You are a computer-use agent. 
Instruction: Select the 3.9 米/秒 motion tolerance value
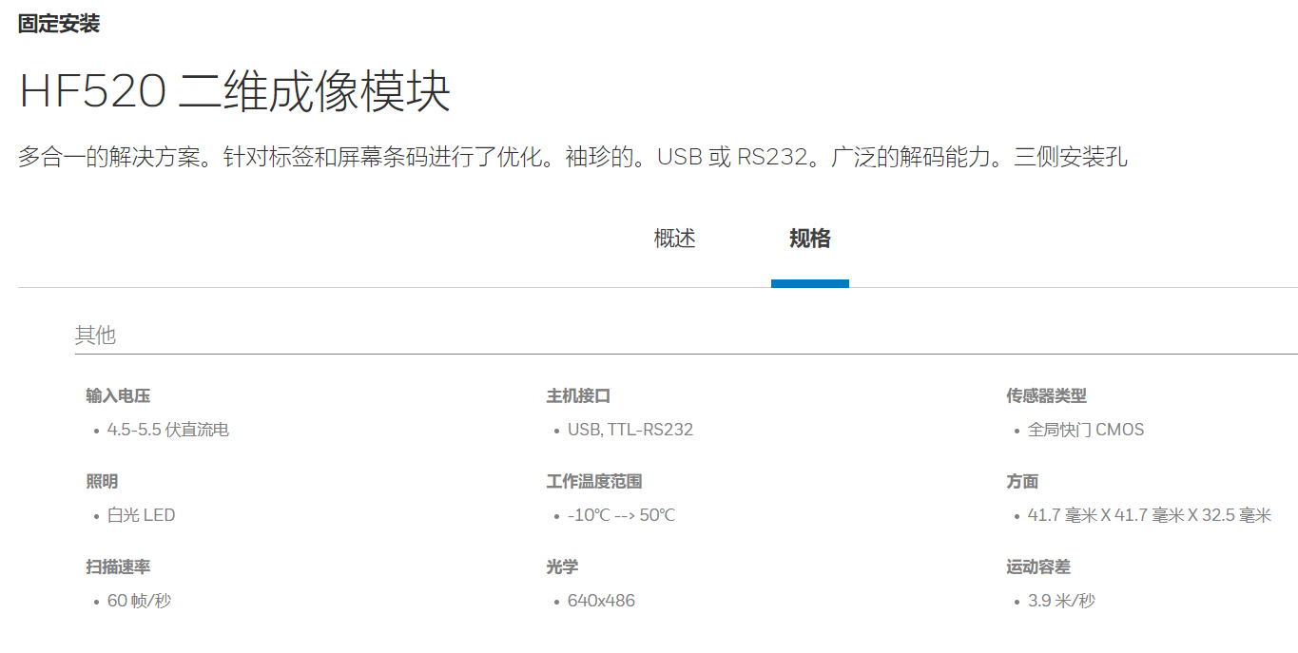tap(1061, 601)
